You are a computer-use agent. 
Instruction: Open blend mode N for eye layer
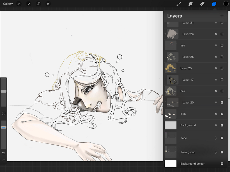[x=216, y=45]
